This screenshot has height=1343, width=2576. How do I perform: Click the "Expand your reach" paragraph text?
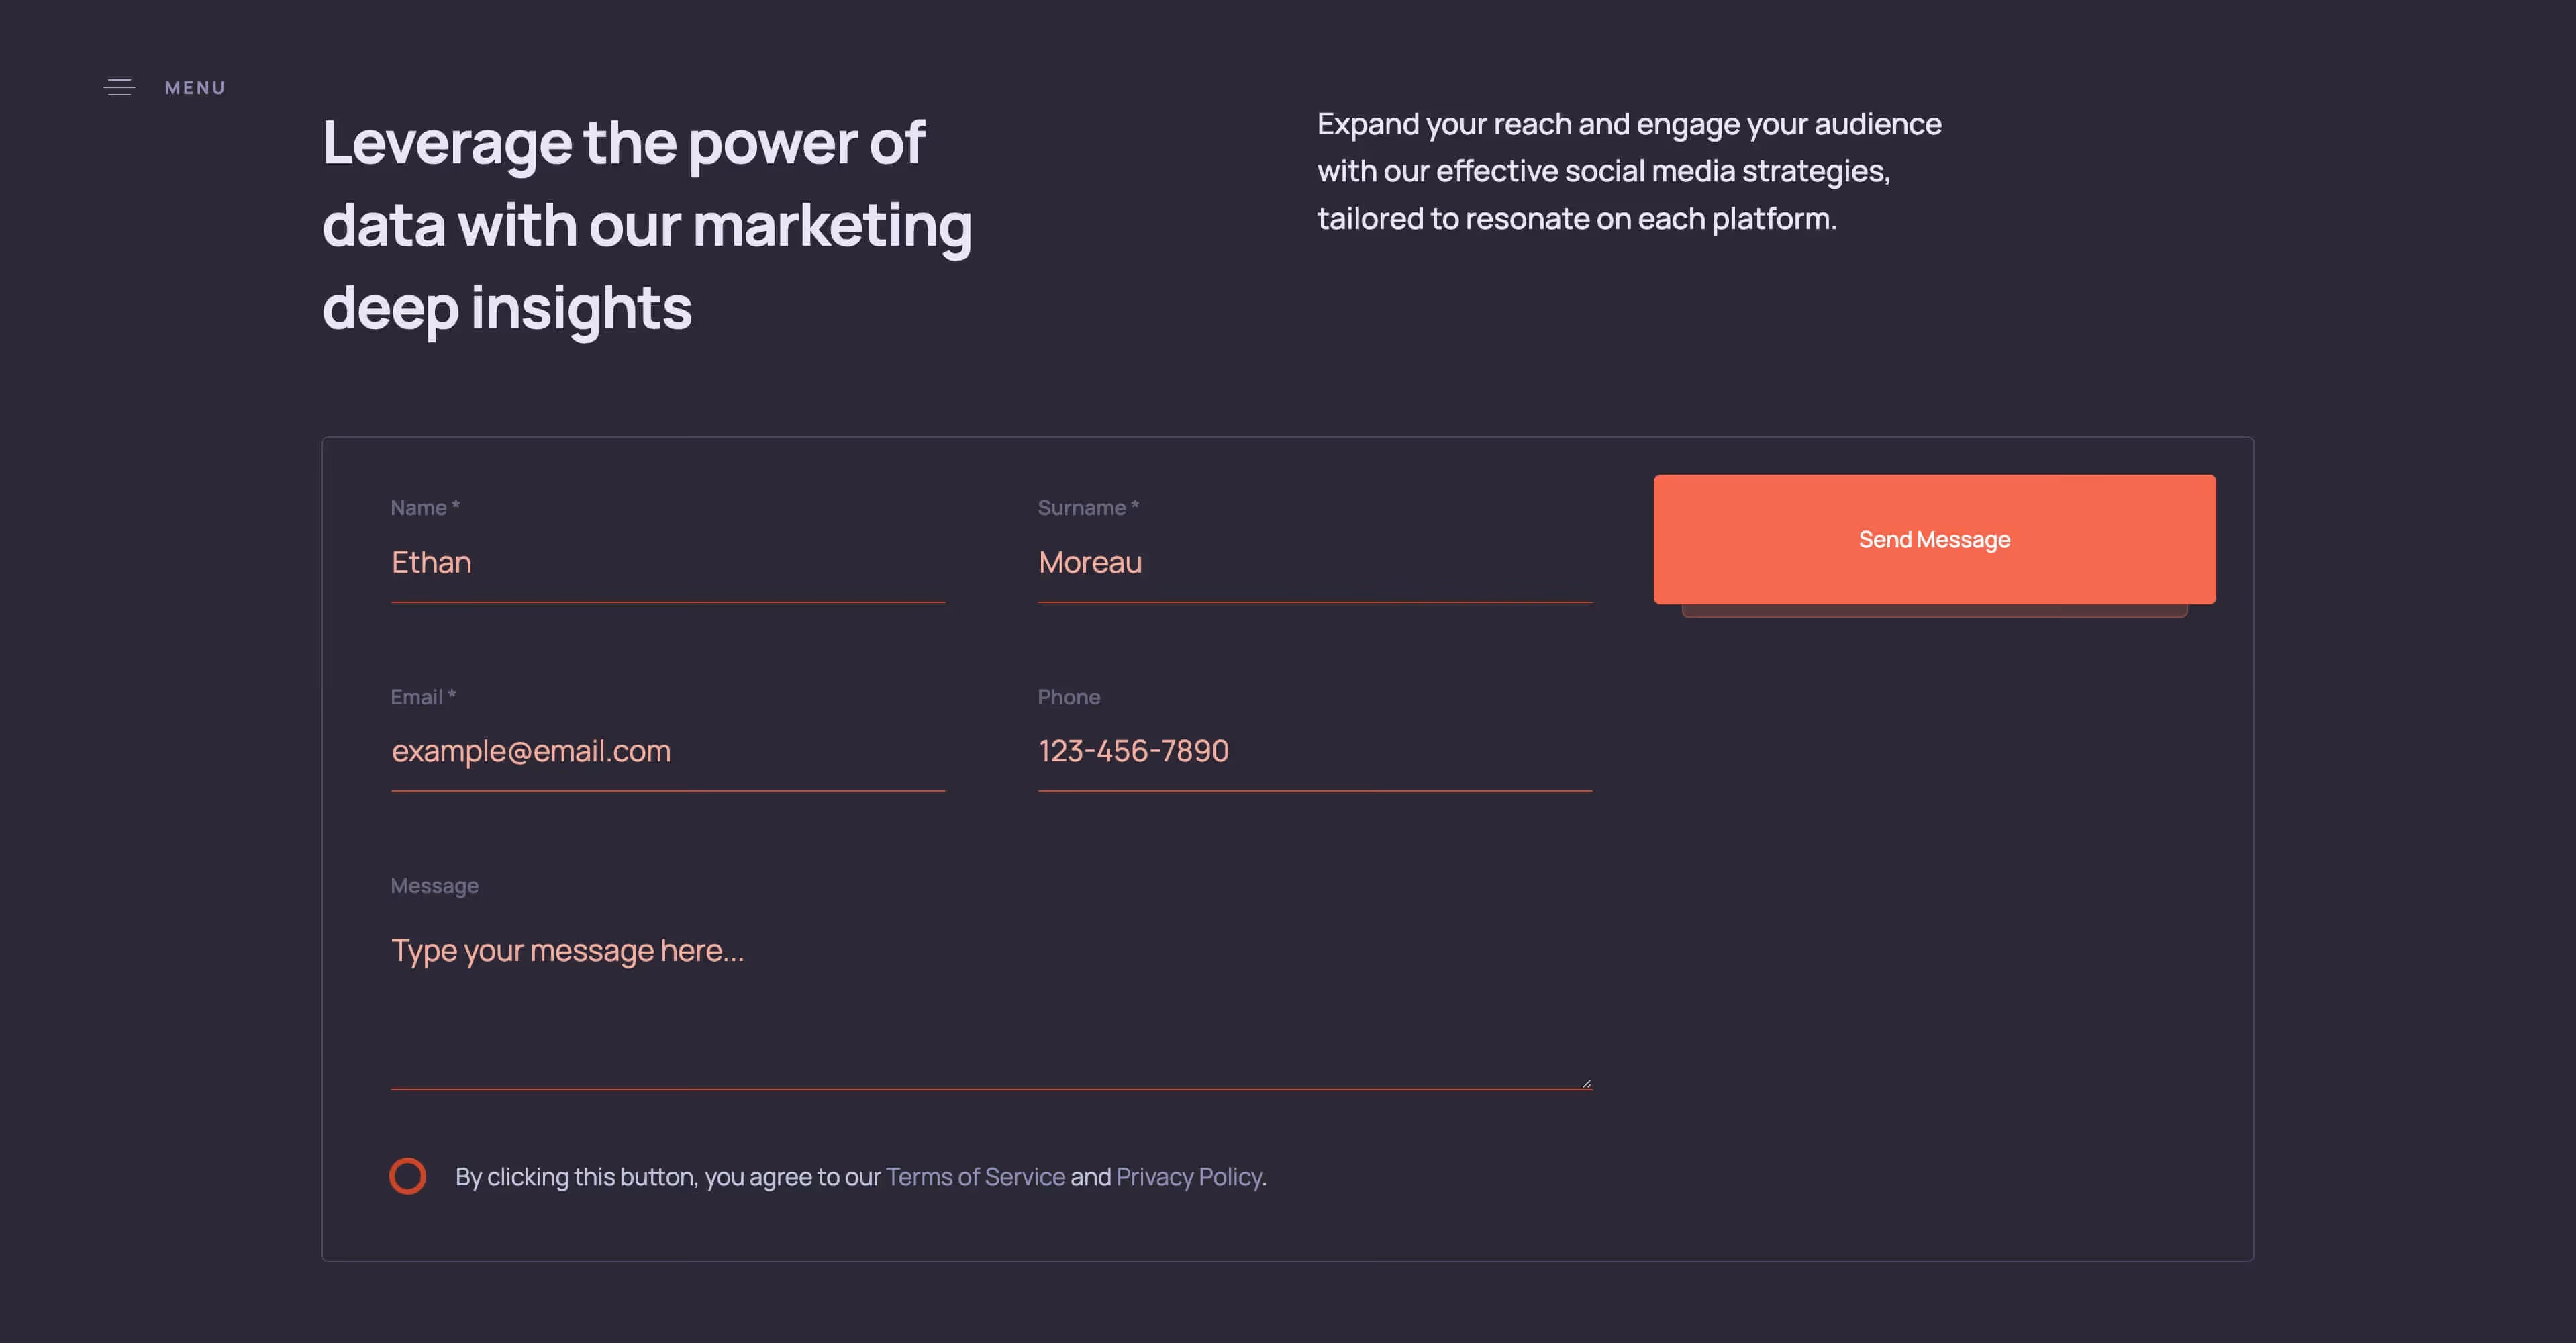1628,171
